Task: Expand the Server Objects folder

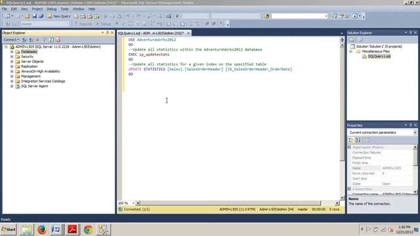Action: [x=12, y=62]
